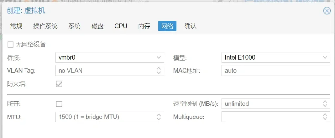
Task: Click the Multiqueue spinner arrows
Action: [325, 117]
